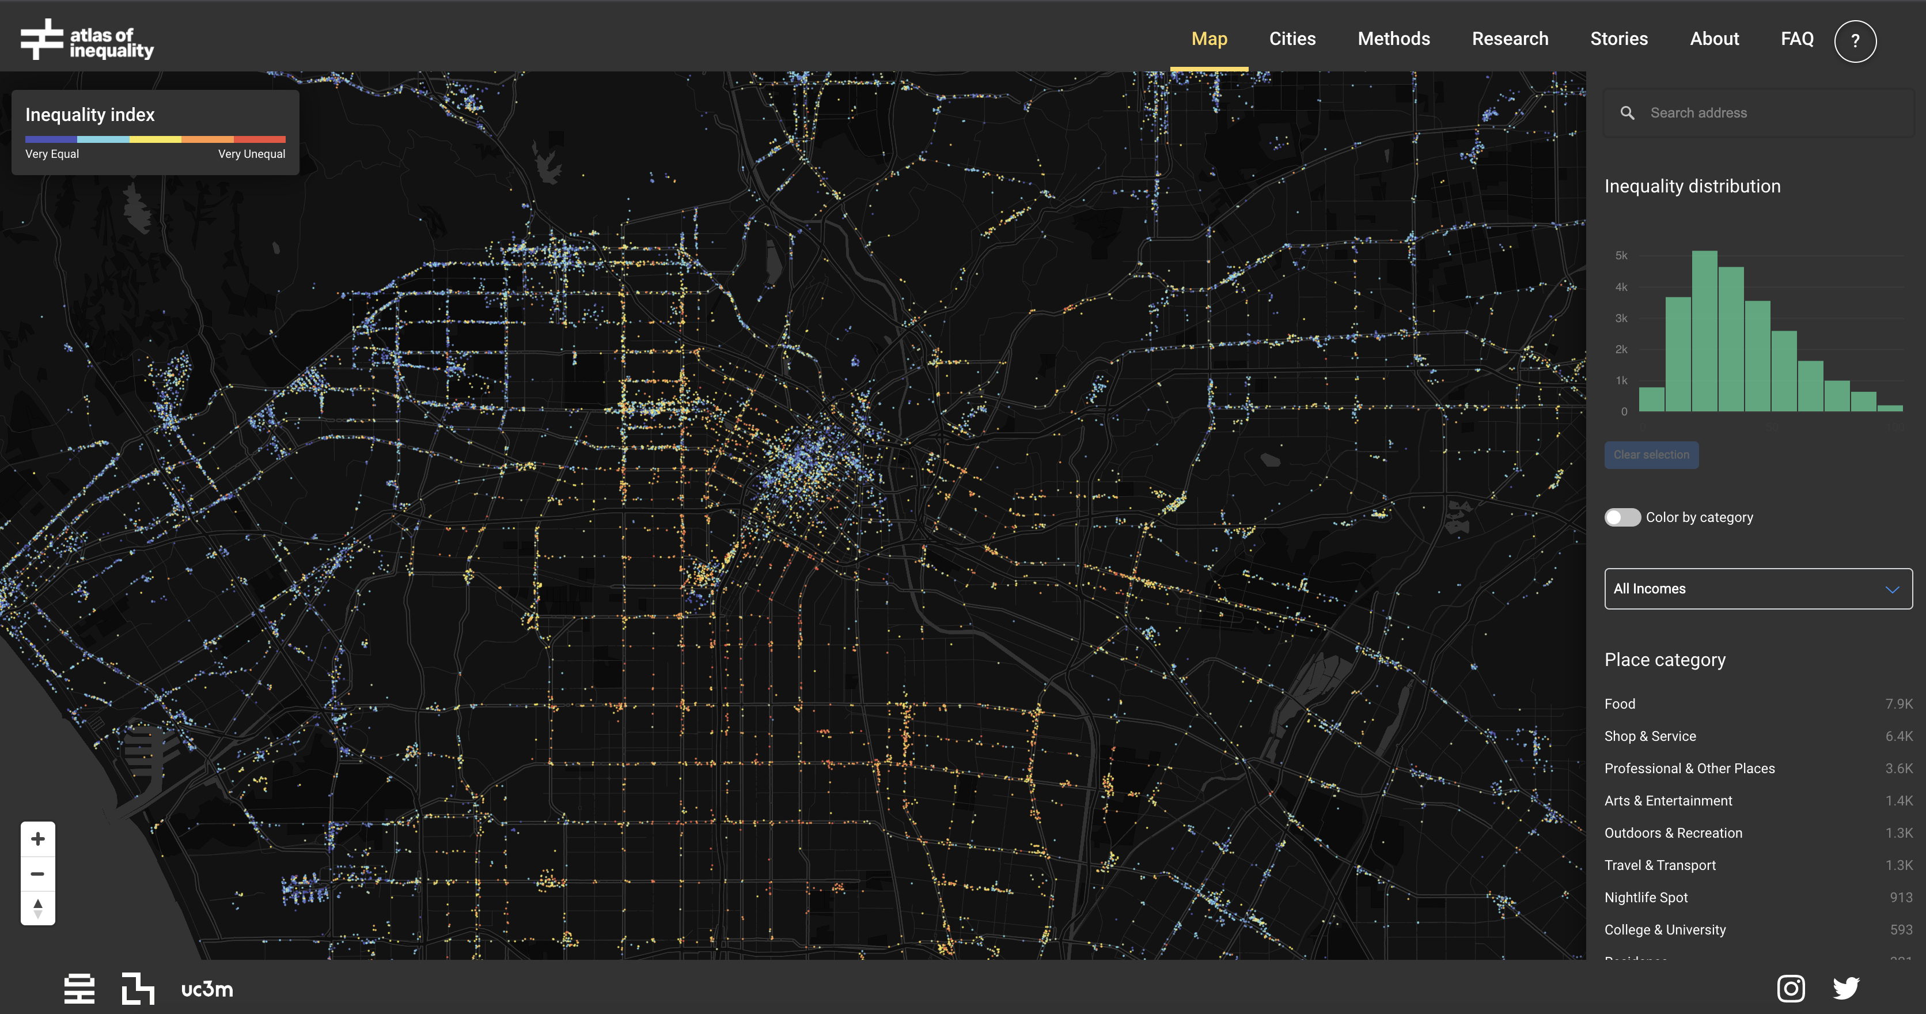
Task: Zoom out with the minus button
Action: pos(38,873)
